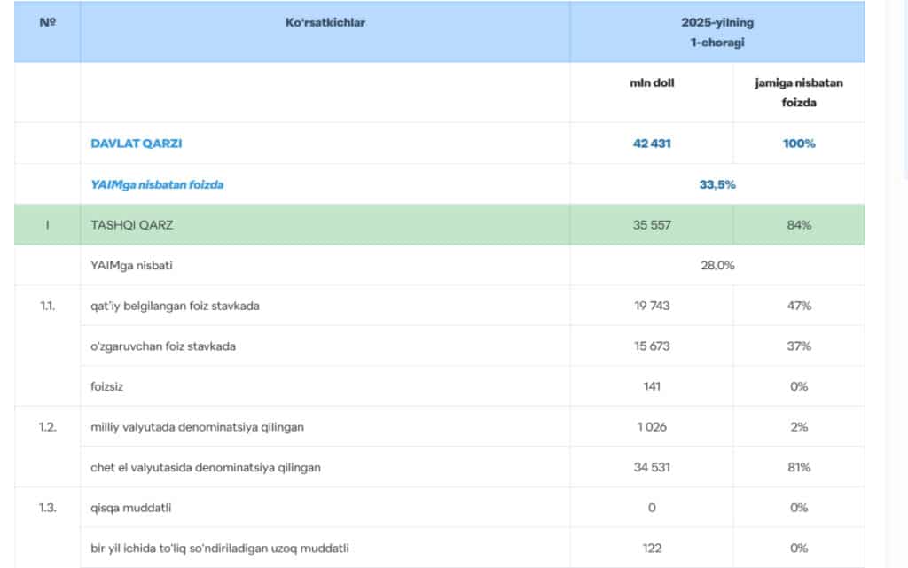The height and width of the screenshot is (568, 908).
Task: Click the value 42 431
Action: [x=652, y=144]
